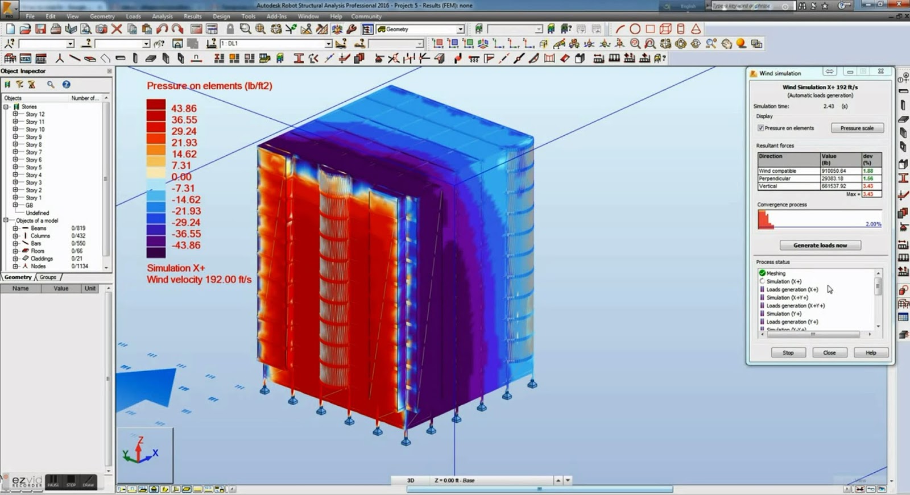Click the screen capture camera icon

[101, 29]
